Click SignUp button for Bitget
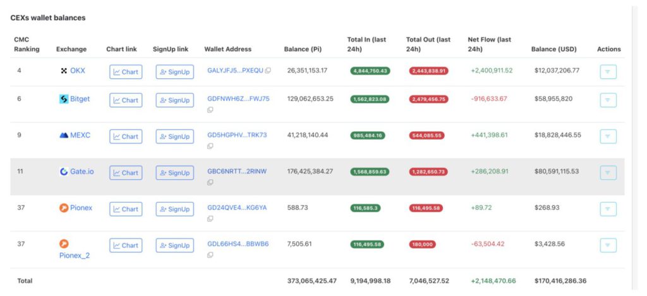The height and width of the screenshot is (296, 647). point(174,100)
